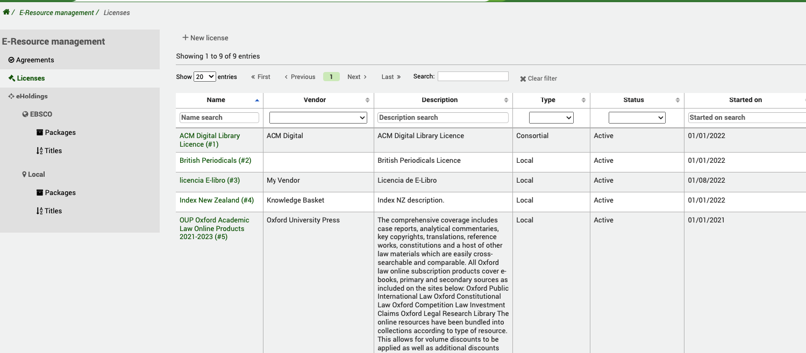
Task: Click the Local pin icon in sidebar
Action: point(24,174)
